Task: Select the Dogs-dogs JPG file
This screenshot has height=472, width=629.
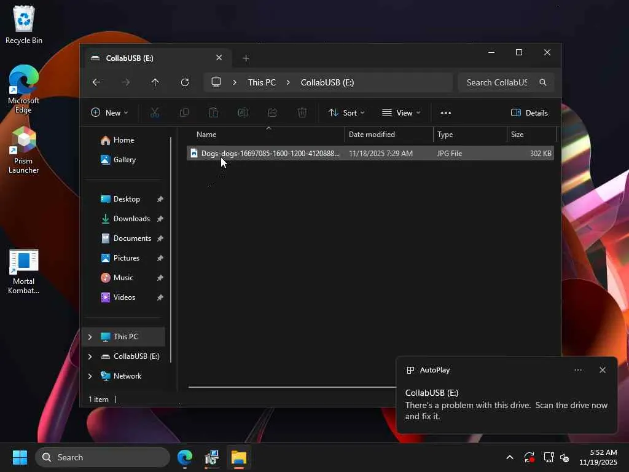Action: click(370, 153)
